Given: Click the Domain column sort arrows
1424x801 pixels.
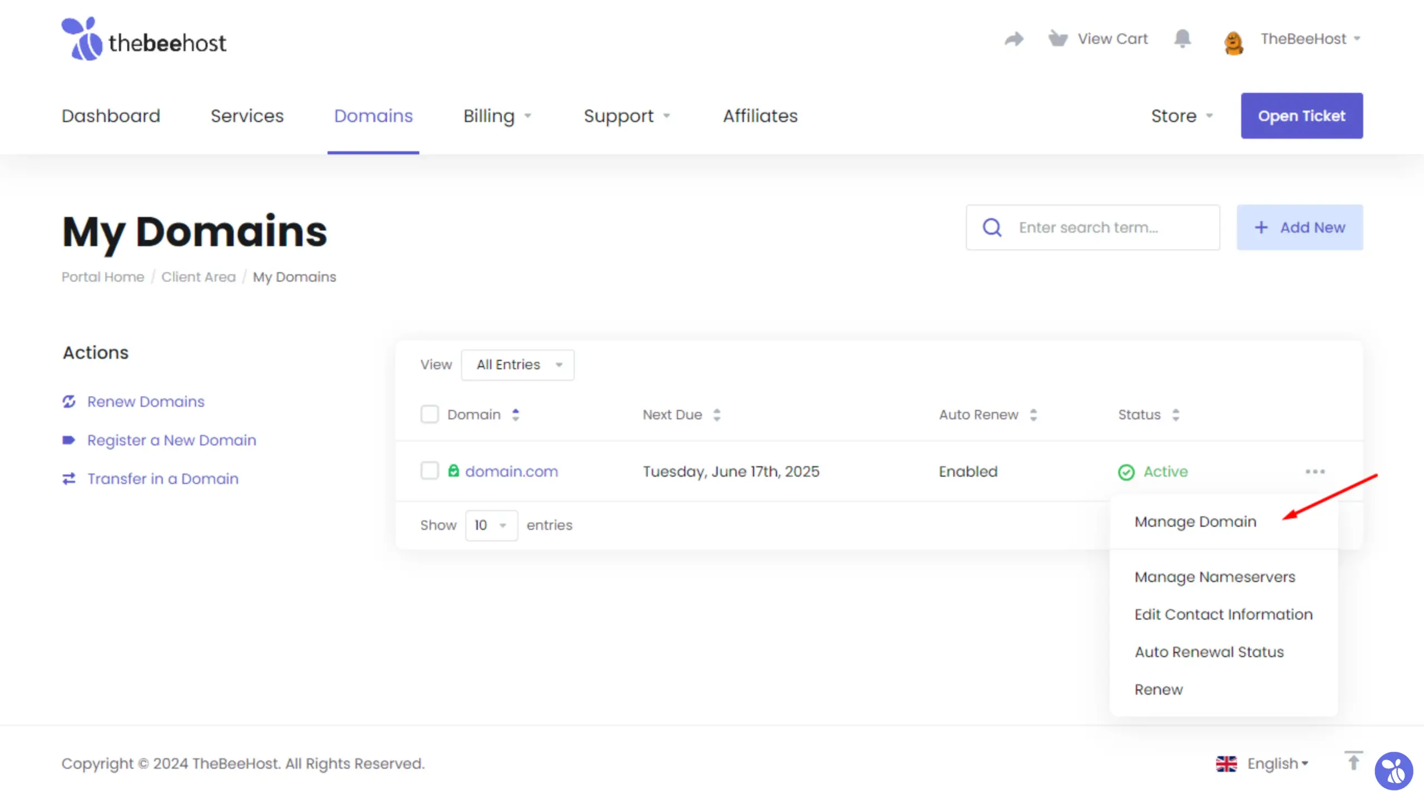Looking at the screenshot, I should pos(515,414).
